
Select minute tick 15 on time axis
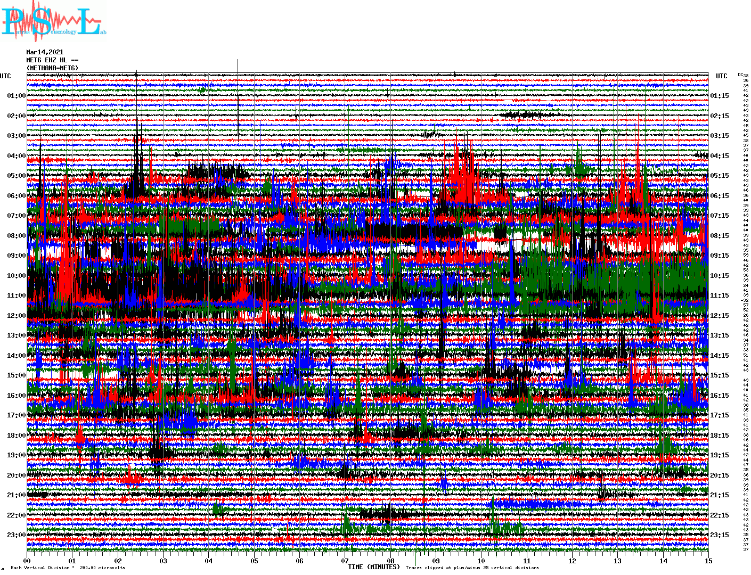(708, 561)
